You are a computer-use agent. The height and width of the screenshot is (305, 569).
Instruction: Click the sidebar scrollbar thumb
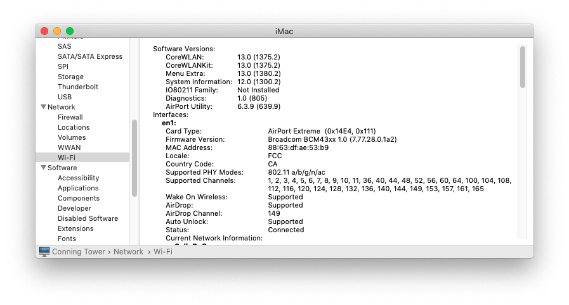(x=134, y=158)
